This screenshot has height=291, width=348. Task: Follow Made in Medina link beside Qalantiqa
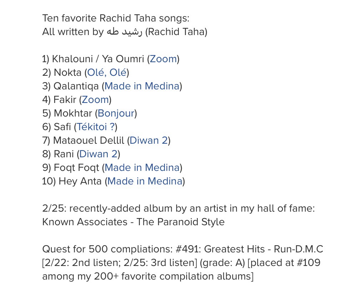tap(142, 86)
